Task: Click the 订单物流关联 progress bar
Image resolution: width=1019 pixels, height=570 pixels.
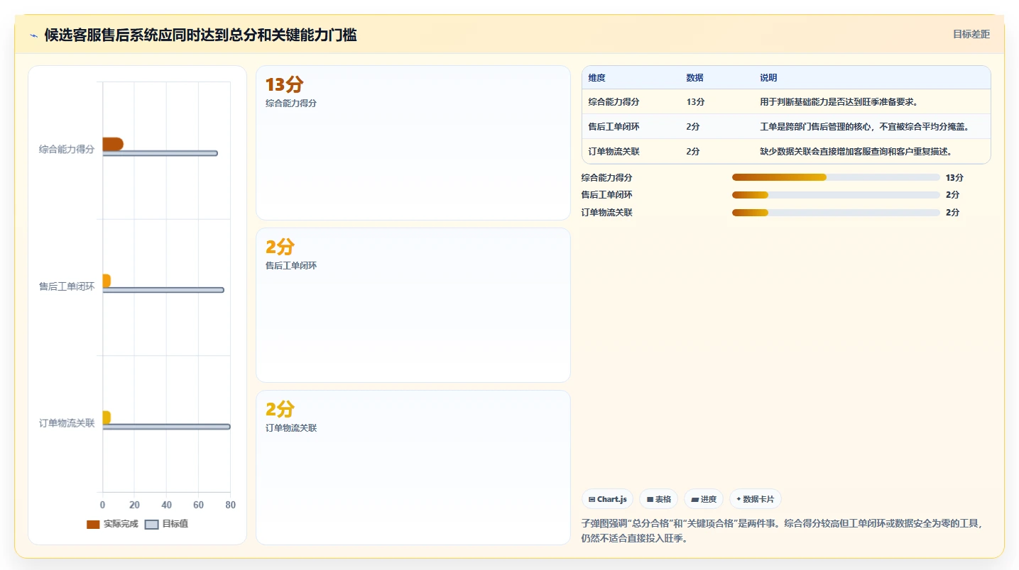Action: 836,213
